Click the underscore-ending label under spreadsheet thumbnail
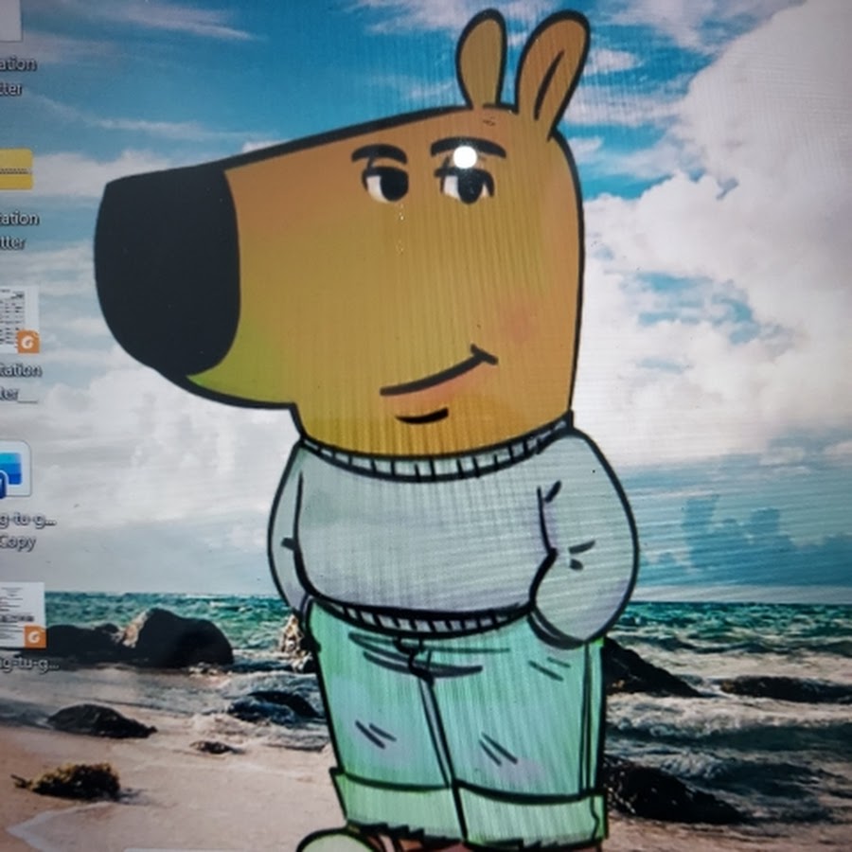The image size is (852, 852). [x=19, y=382]
